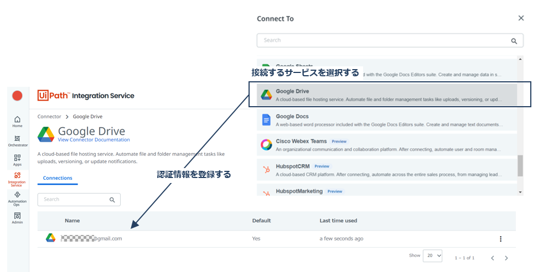Click the Google Drive logo beside the heading
Image resolution: width=538 pixels, height=272 pixels.
pos(46,134)
